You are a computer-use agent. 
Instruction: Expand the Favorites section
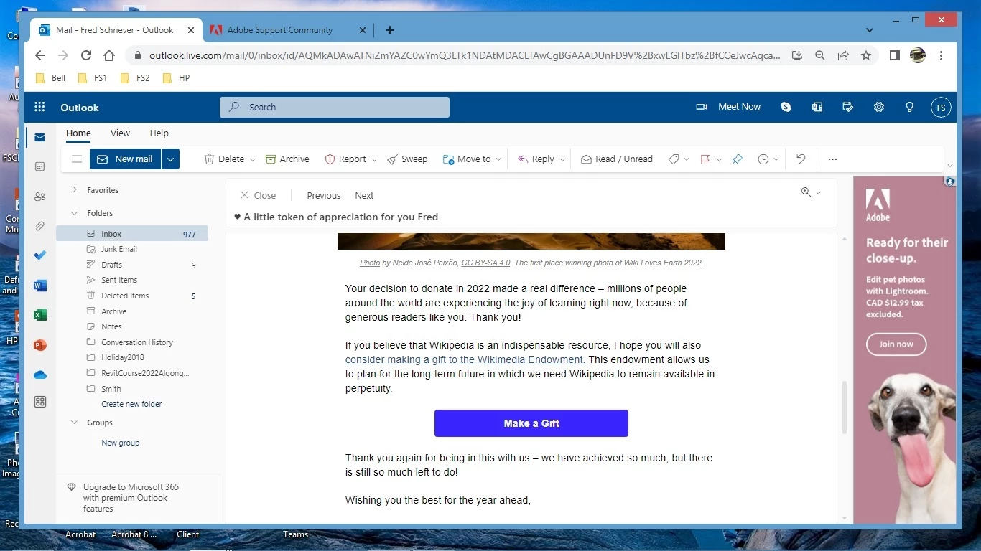coord(74,190)
